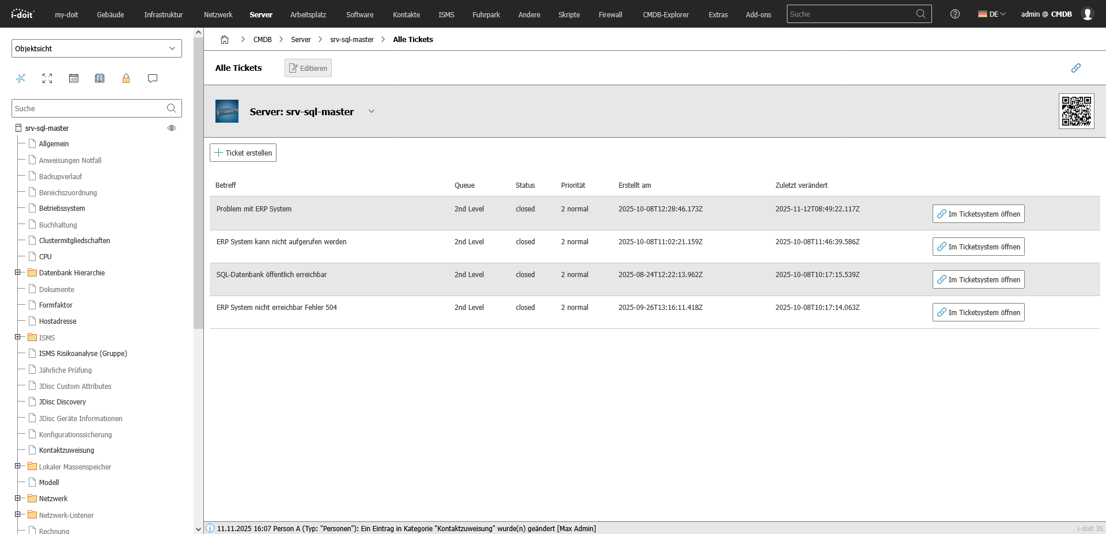The width and height of the screenshot is (1106, 534).
Task: Click the permalink chain icon top right
Action: (x=1075, y=68)
